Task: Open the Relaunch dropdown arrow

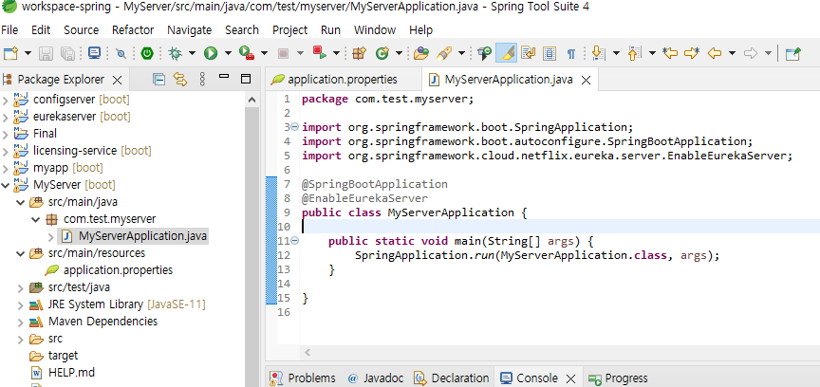Action: (336, 53)
